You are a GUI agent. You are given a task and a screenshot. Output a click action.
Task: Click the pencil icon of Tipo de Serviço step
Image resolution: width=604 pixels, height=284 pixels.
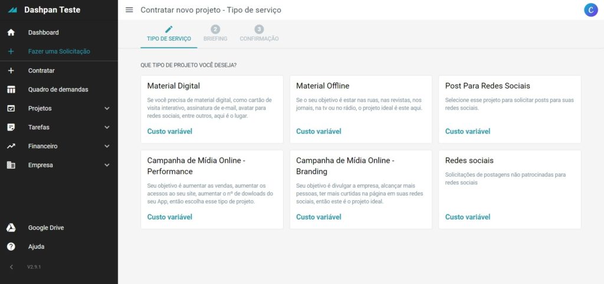pyautogui.click(x=169, y=30)
